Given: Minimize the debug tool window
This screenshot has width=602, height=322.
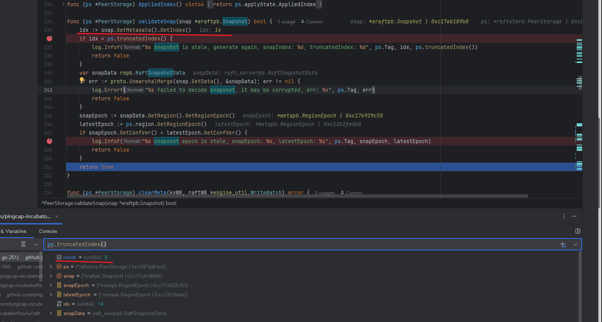Looking at the screenshot, I should [574, 216].
